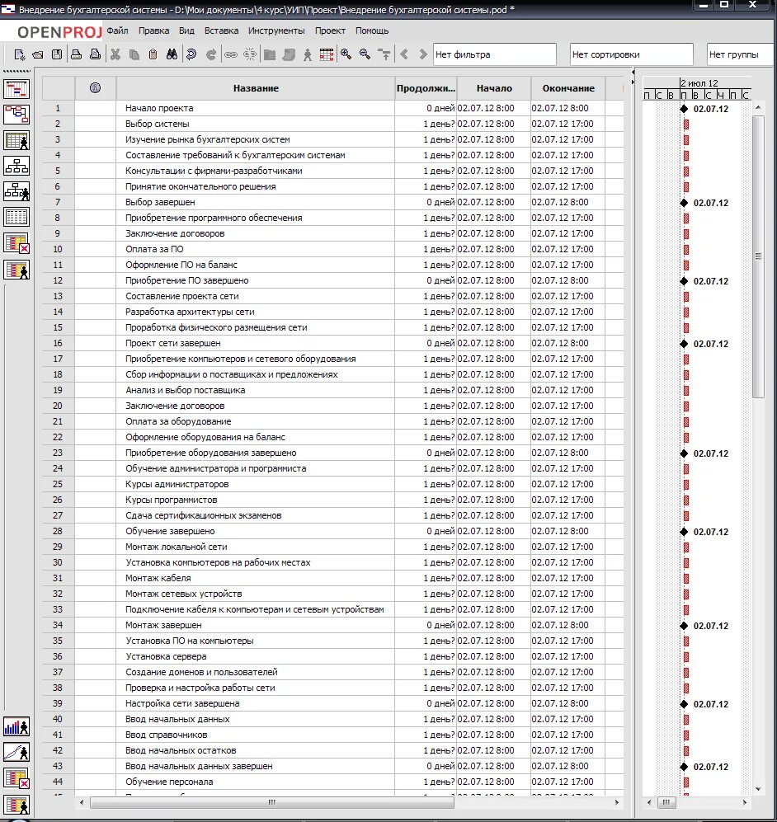This screenshot has height=822, width=777.
Task: Open the Report view in sidebar
Action: [16, 217]
